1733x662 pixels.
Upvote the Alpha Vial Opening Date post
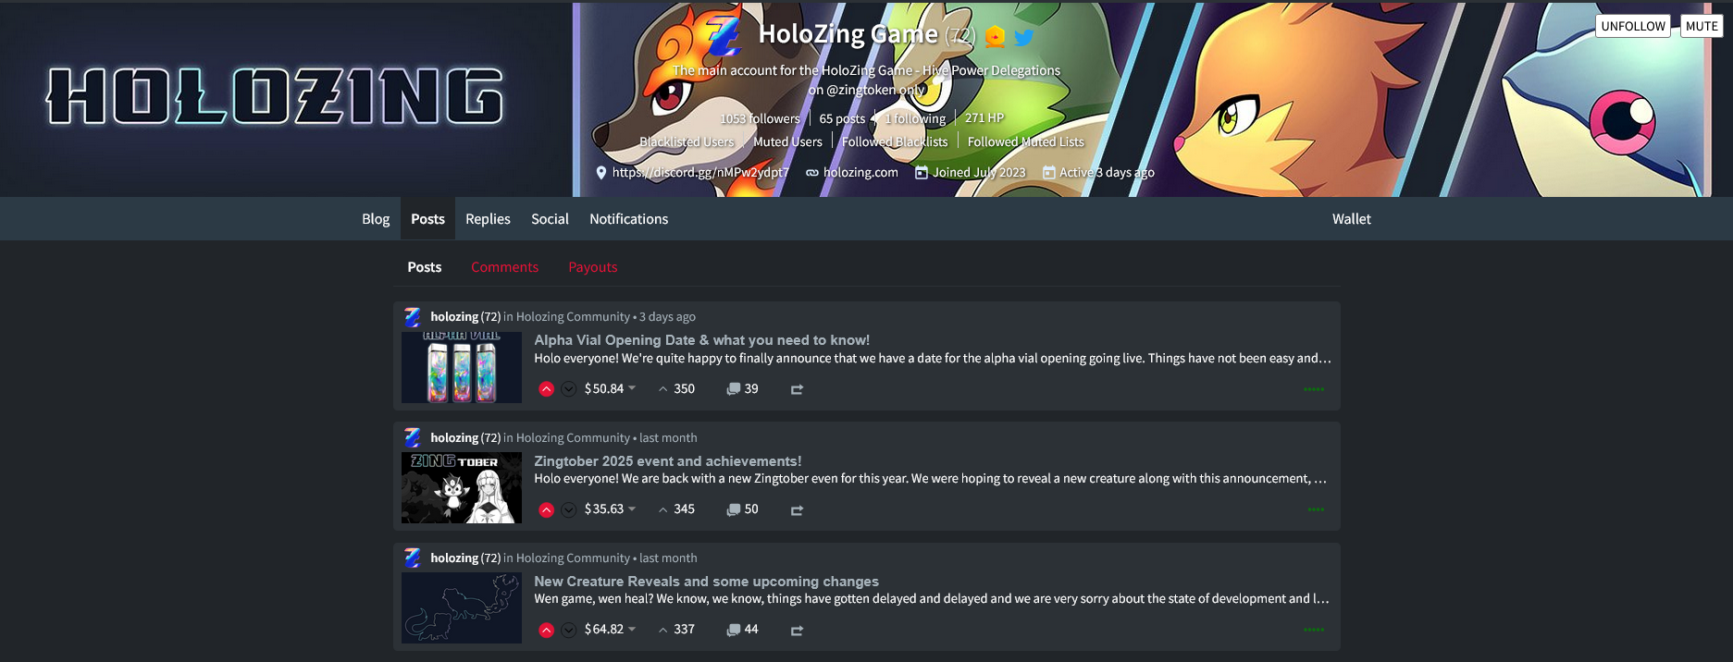pyautogui.click(x=547, y=389)
